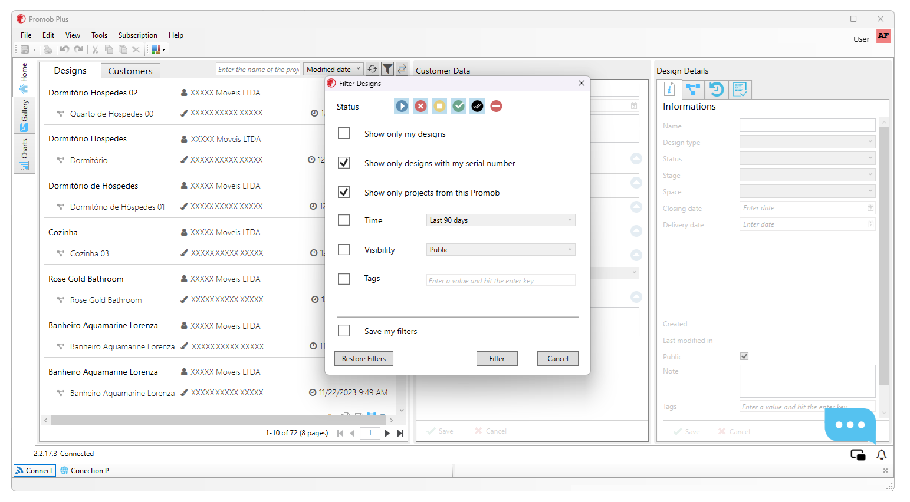The image size is (910, 502).
Task: Open the Informations tab in Design Details
Action: coord(669,89)
